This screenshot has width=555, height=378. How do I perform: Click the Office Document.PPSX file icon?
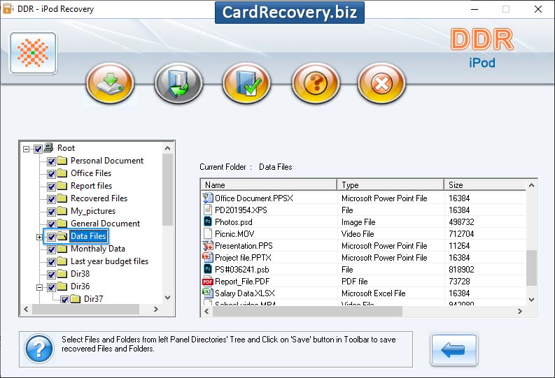click(x=208, y=198)
